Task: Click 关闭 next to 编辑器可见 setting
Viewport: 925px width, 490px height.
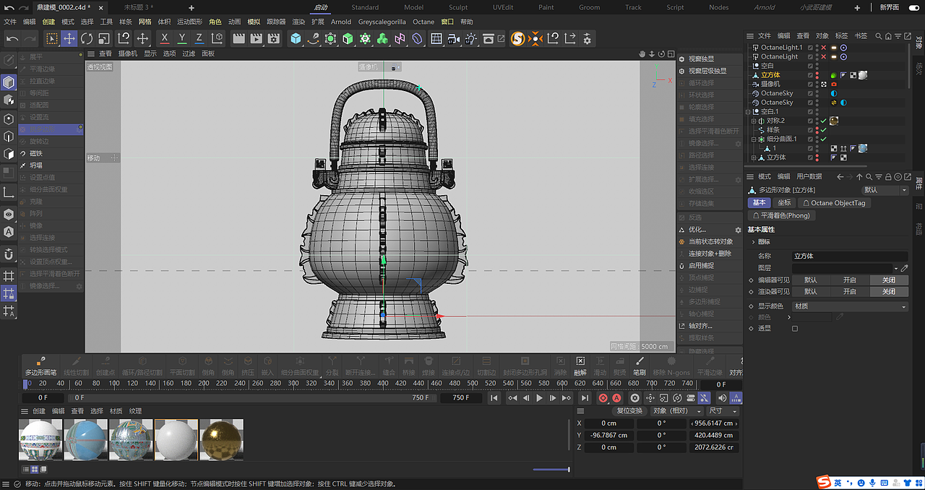Action: tap(889, 280)
